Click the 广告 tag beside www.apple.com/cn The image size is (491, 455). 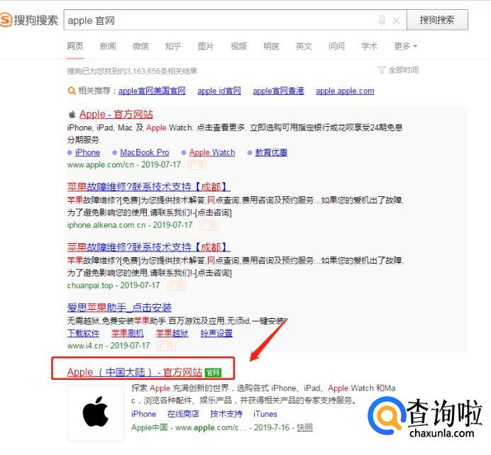[197, 165]
